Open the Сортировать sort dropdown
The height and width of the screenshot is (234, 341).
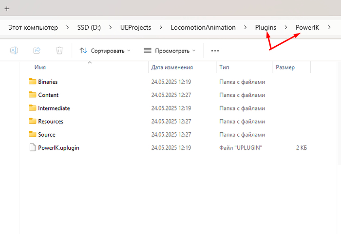105,51
